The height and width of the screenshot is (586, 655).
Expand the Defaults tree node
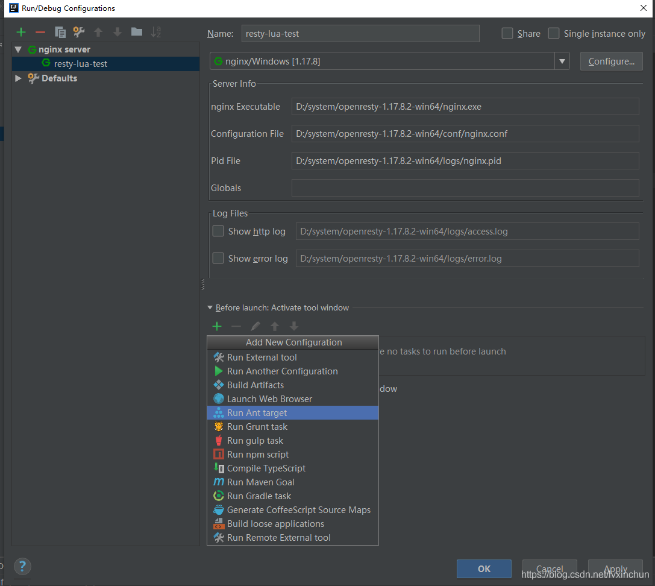point(18,78)
